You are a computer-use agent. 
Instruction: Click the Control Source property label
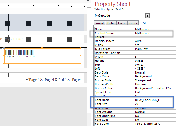(105, 33)
